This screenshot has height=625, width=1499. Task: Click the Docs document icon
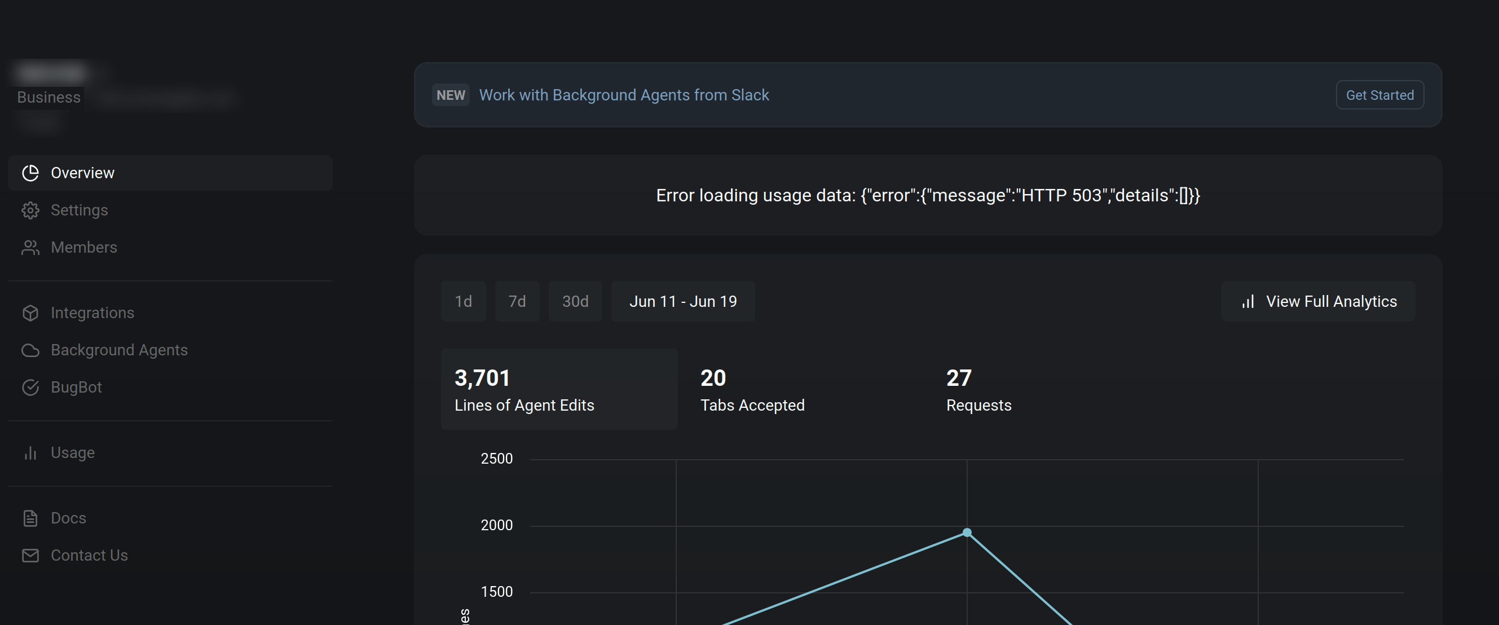[30, 518]
